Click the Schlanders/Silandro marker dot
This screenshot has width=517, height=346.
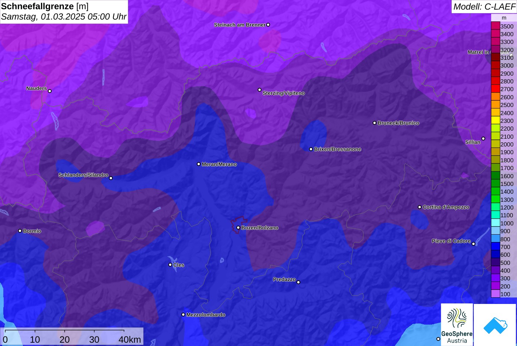(111, 178)
